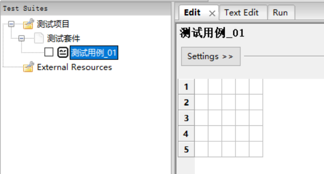Select External Resources tree item
This screenshot has height=174, width=324.
(74, 67)
